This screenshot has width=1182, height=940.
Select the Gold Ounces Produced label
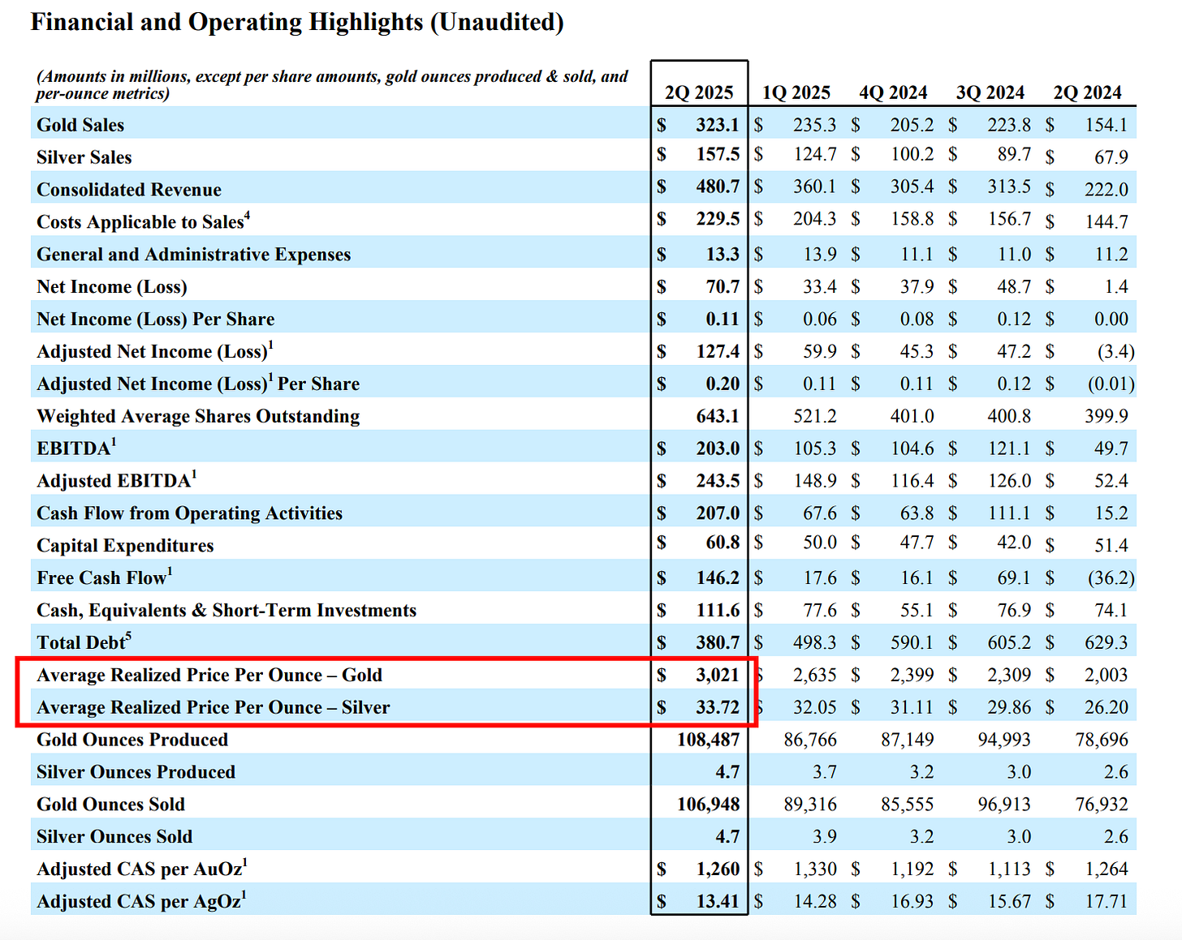(132, 740)
